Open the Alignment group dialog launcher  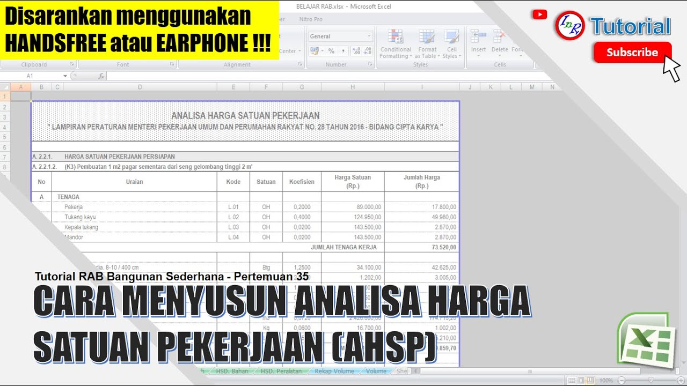point(301,64)
